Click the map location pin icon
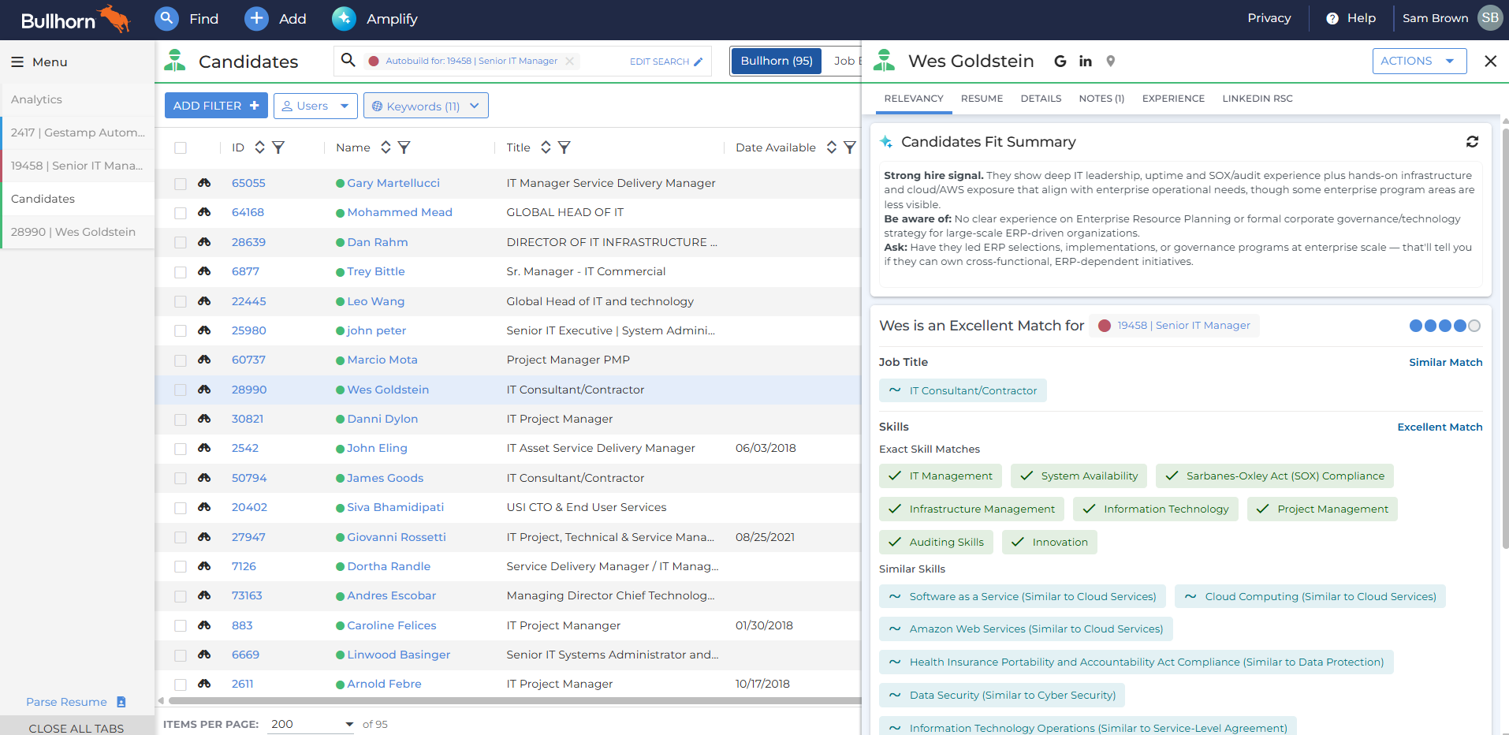The width and height of the screenshot is (1509, 735). 1111,61
